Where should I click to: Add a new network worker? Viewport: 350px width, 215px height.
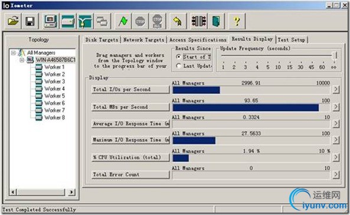(85, 21)
